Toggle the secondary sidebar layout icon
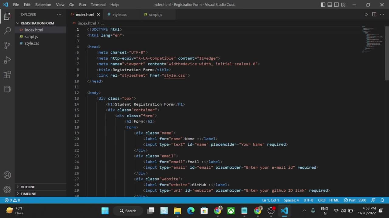 click(x=336, y=5)
